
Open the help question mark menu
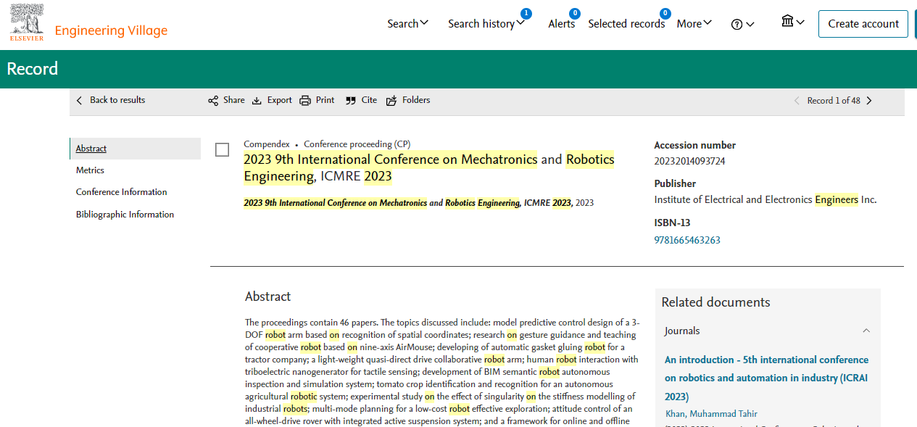click(742, 24)
